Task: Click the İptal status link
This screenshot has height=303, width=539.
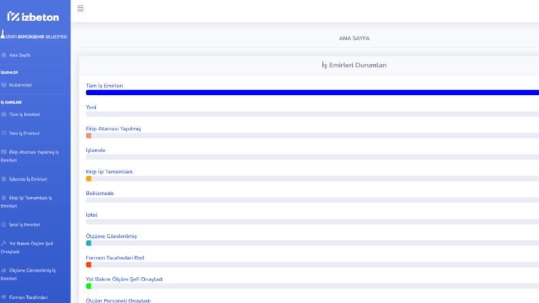Action: click(x=92, y=215)
